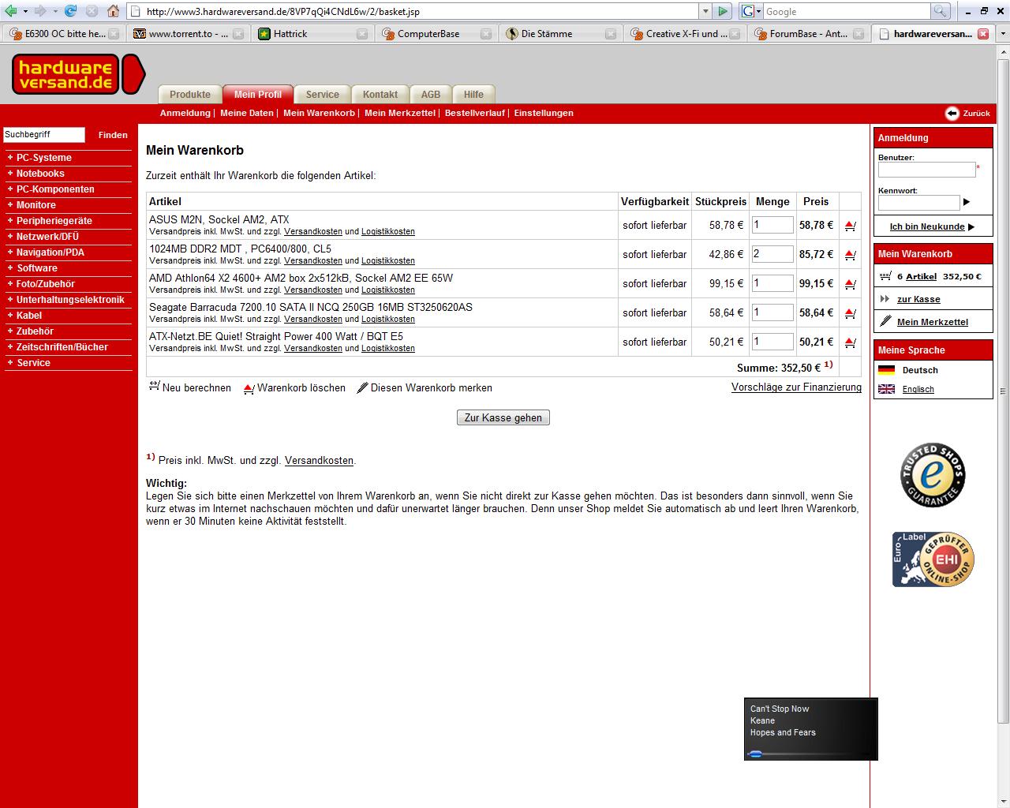The height and width of the screenshot is (808, 1010).
Task: Open the AGB tab
Action: (x=431, y=94)
